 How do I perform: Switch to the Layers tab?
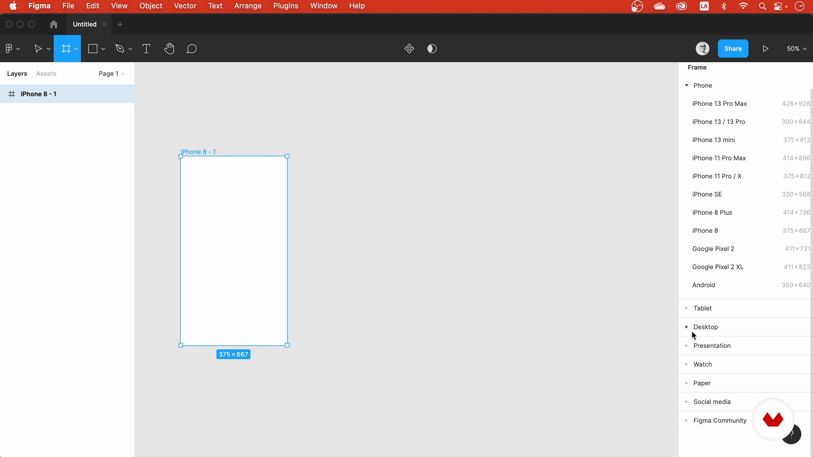point(17,74)
